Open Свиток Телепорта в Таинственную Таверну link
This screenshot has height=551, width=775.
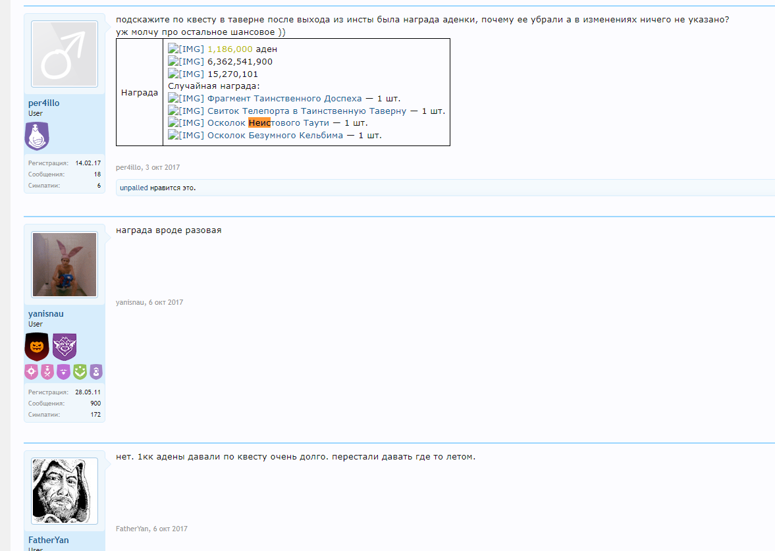pyautogui.click(x=307, y=111)
